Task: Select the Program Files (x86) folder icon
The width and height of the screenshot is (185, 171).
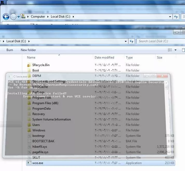Action: tap(29, 103)
